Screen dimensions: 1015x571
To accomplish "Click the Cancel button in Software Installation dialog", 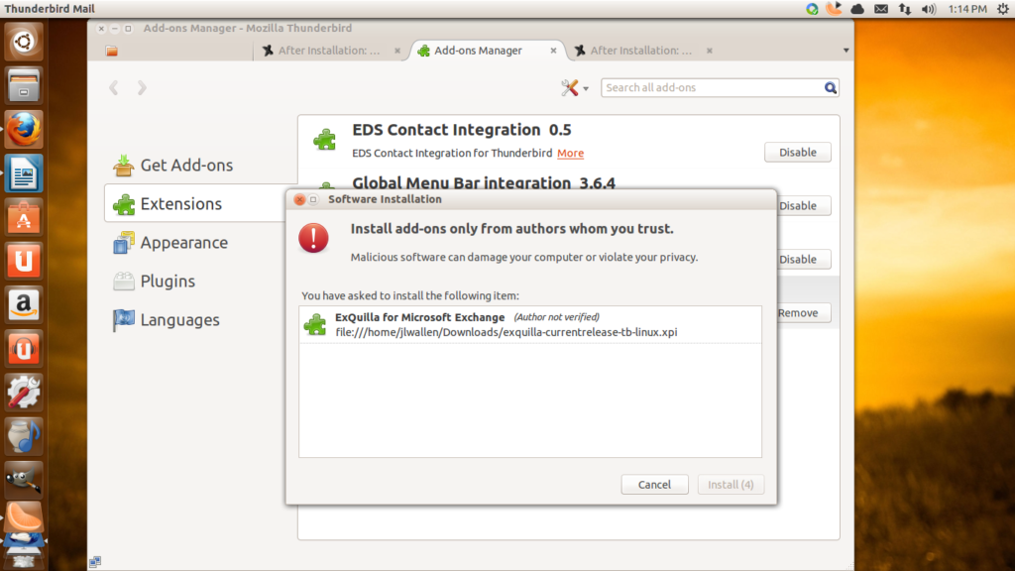I will [654, 485].
